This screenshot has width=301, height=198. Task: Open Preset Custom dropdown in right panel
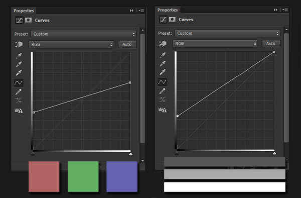point(227,33)
